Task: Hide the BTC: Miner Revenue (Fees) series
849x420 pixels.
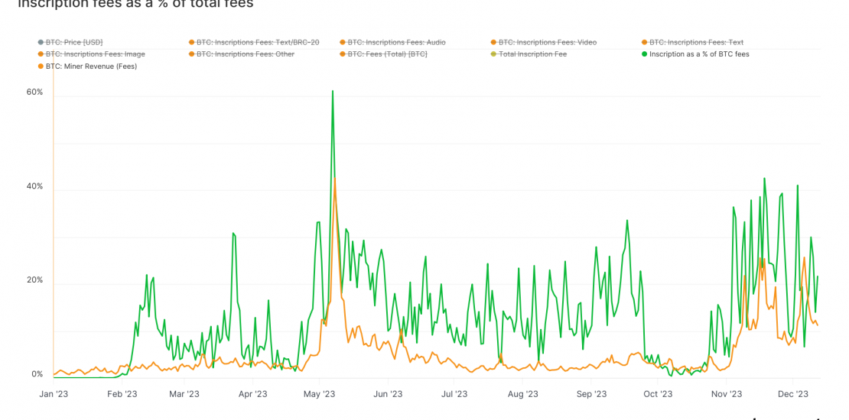Action: coord(91,66)
